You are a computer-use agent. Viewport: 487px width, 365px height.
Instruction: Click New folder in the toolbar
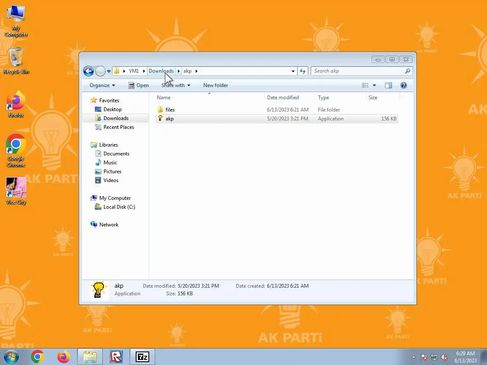(x=216, y=85)
